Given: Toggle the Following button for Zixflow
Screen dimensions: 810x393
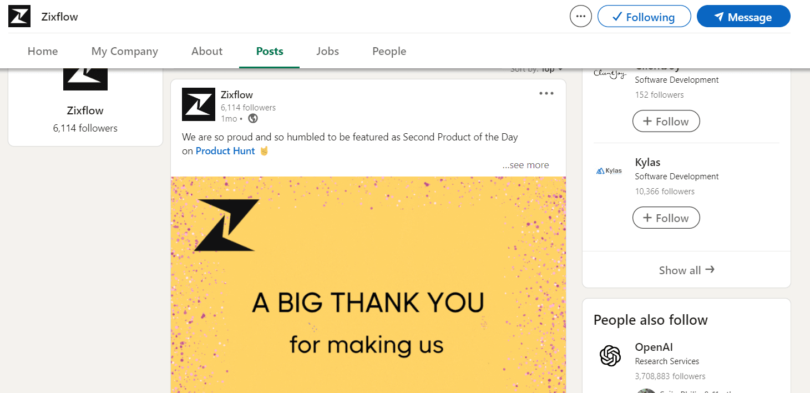Looking at the screenshot, I should (x=644, y=17).
